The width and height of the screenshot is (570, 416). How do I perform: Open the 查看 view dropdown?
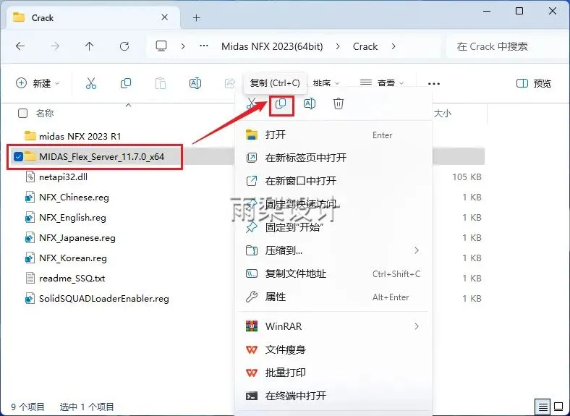pos(382,83)
